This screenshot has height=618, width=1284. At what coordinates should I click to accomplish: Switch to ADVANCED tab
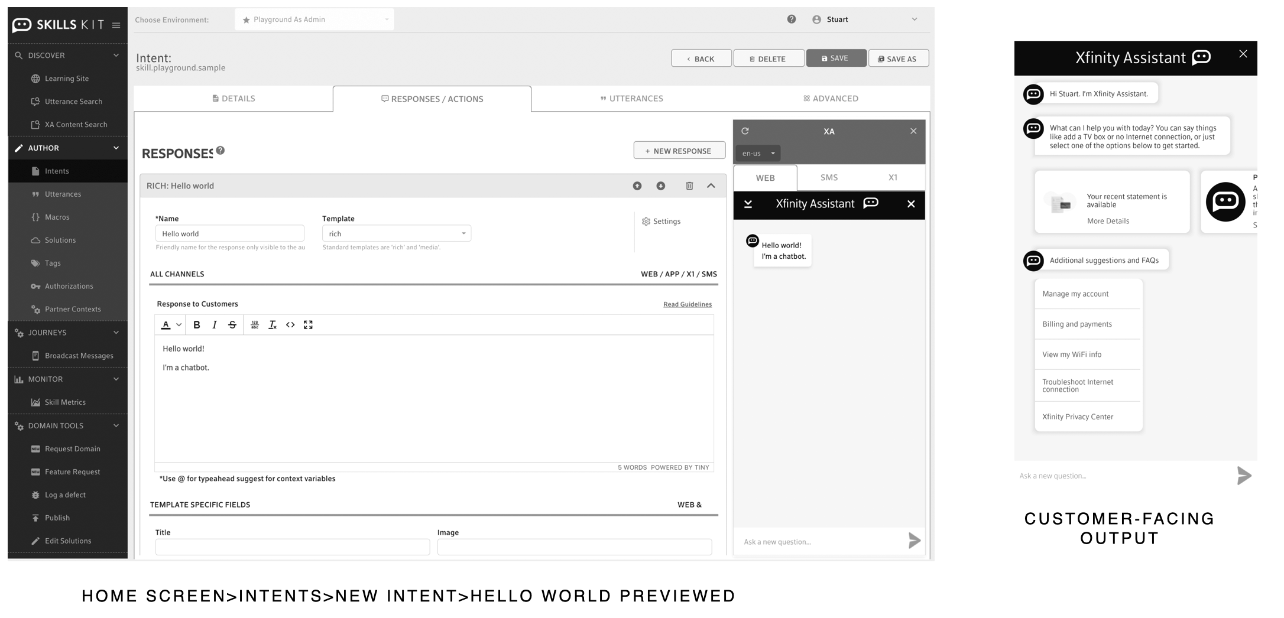tap(831, 98)
